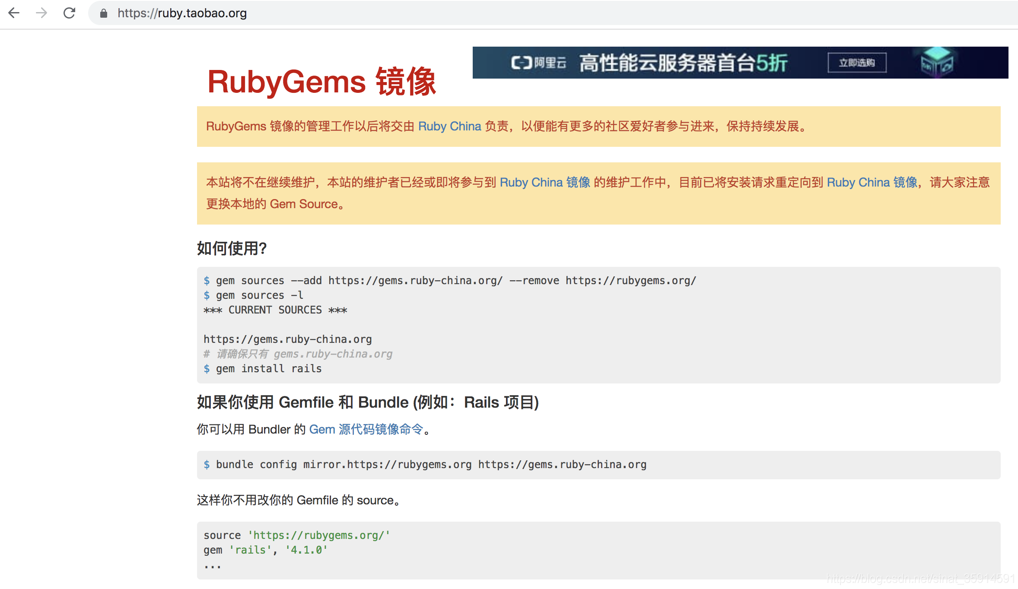The height and width of the screenshot is (589, 1018).
Task: Reload the page with refresh icon
Action: 69,13
